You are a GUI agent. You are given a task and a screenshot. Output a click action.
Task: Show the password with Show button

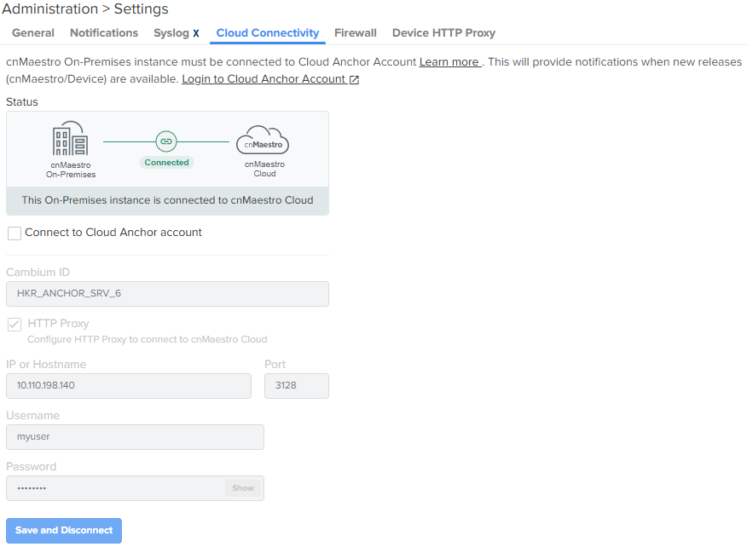click(x=243, y=488)
